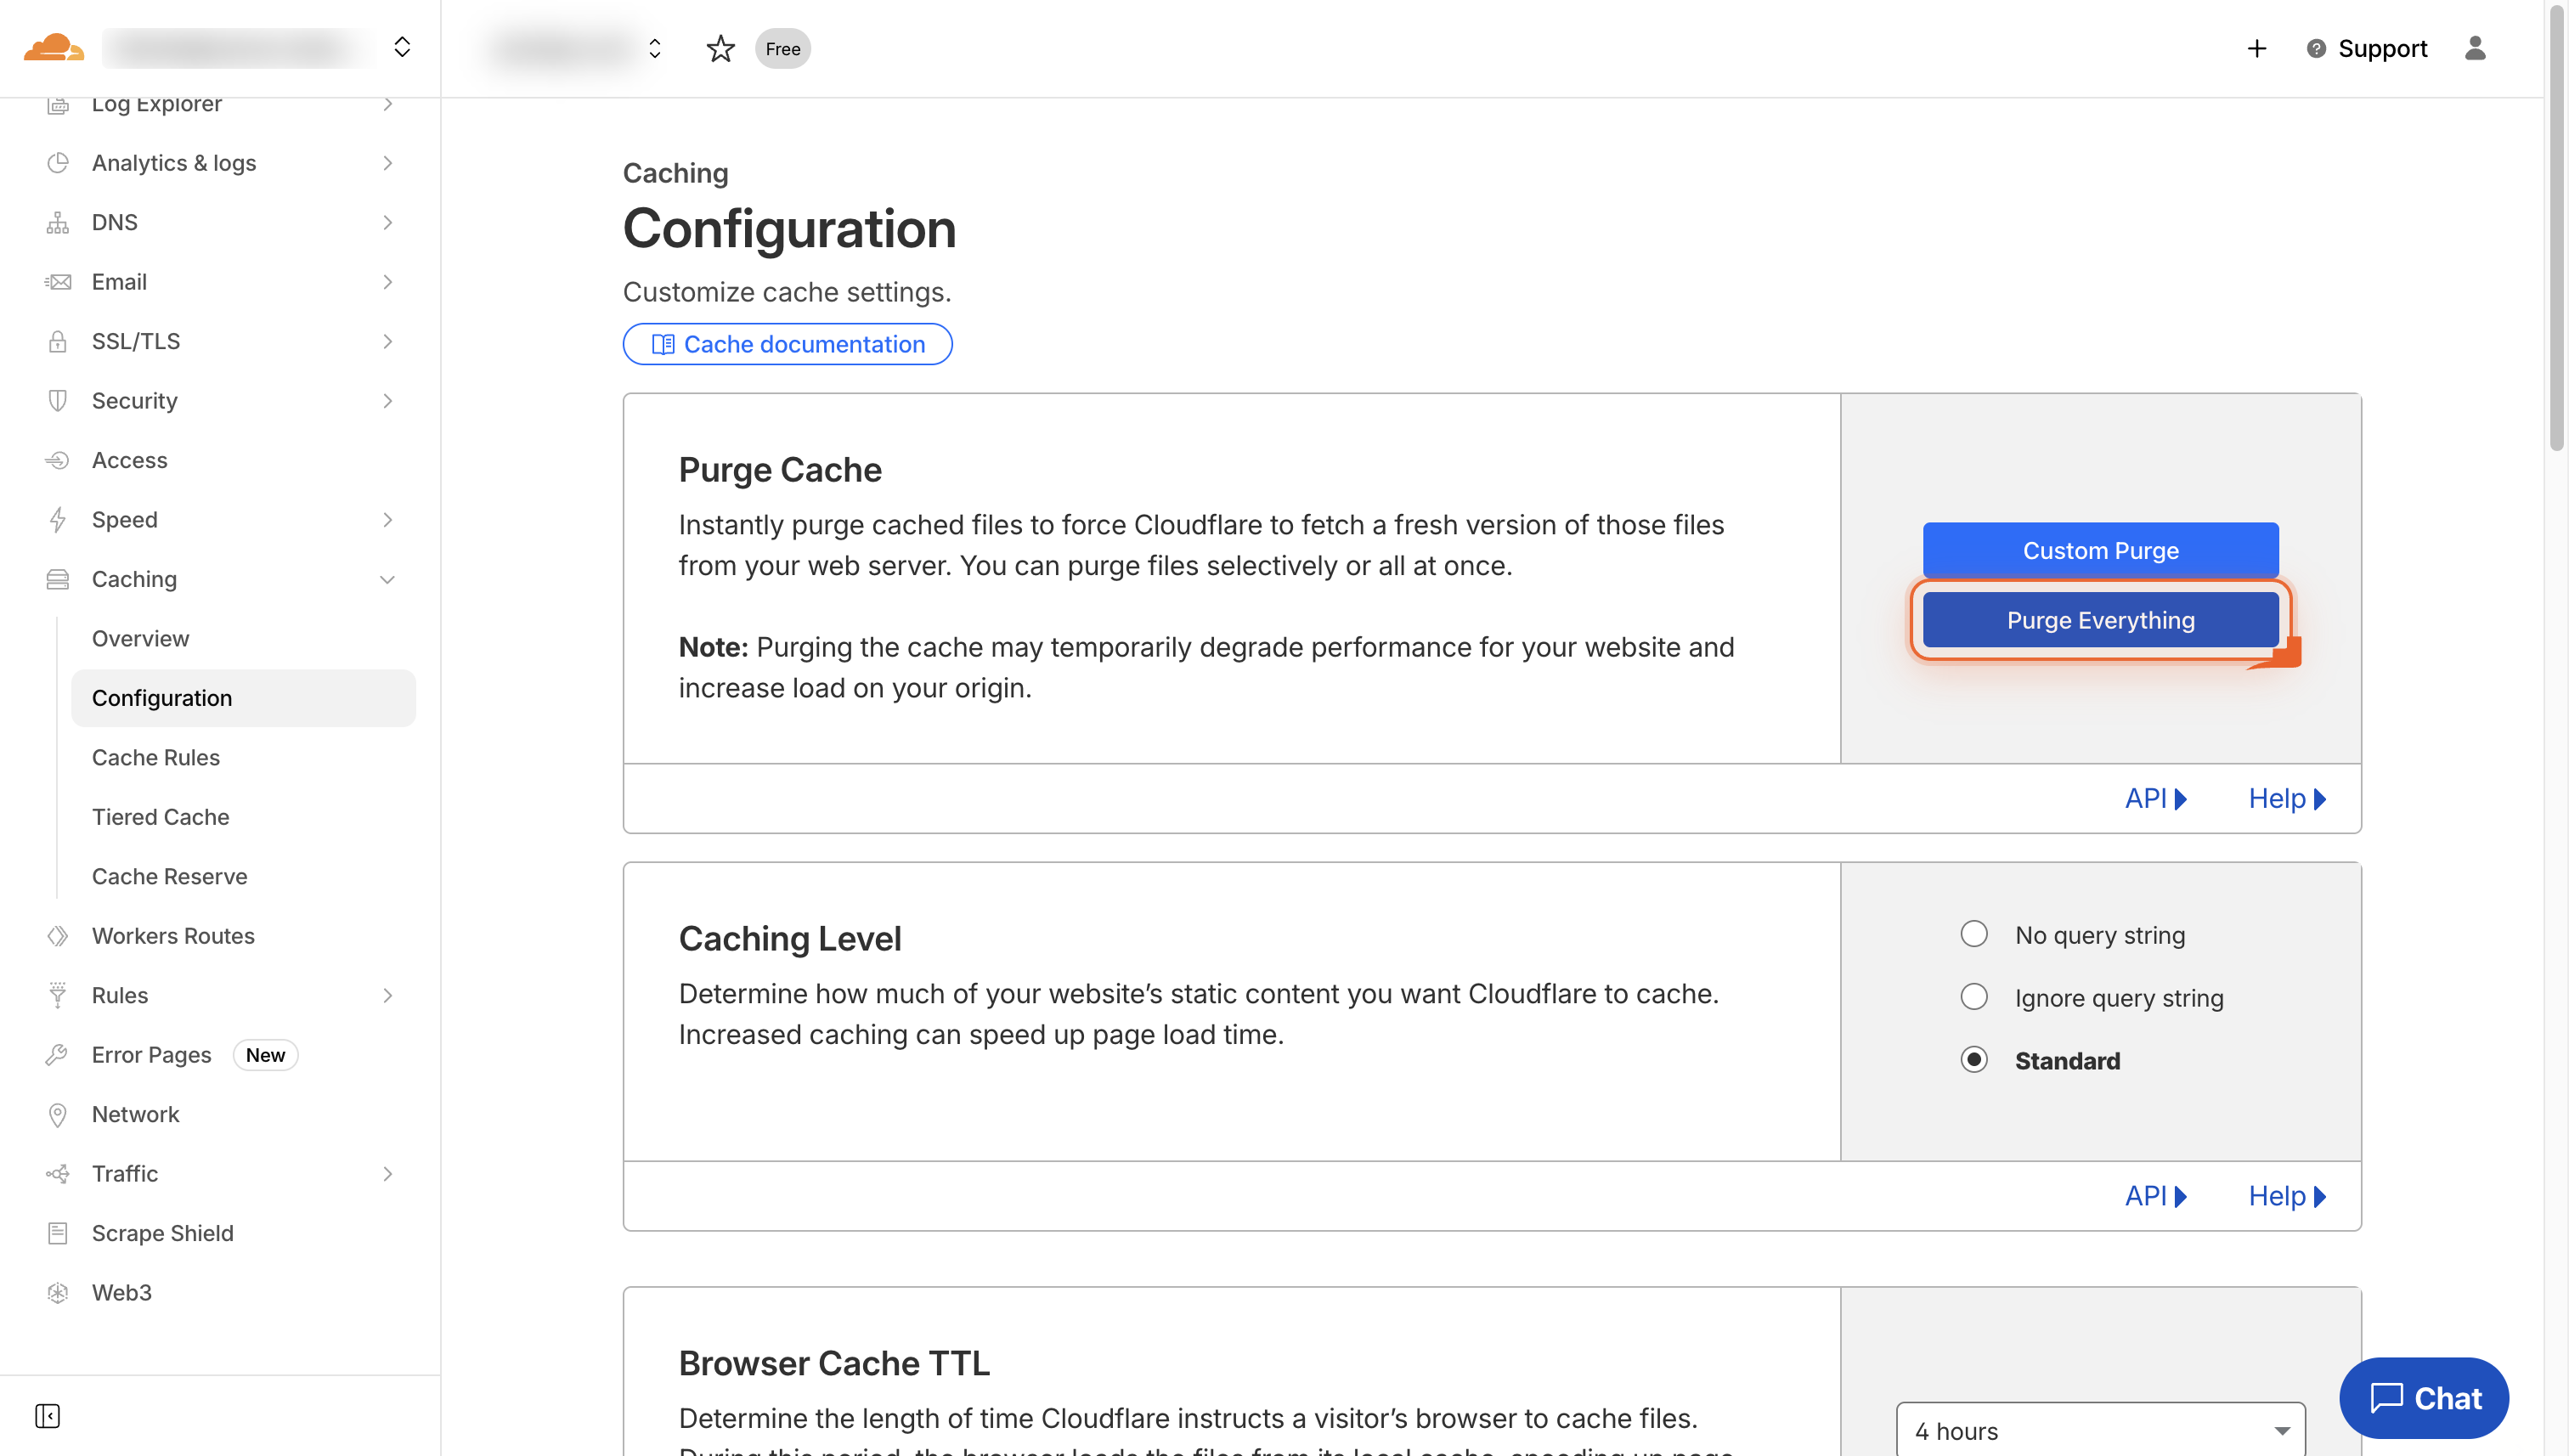The height and width of the screenshot is (1456, 2569).
Task: Switch to the Cache Rules page
Action: pos(156,757)
